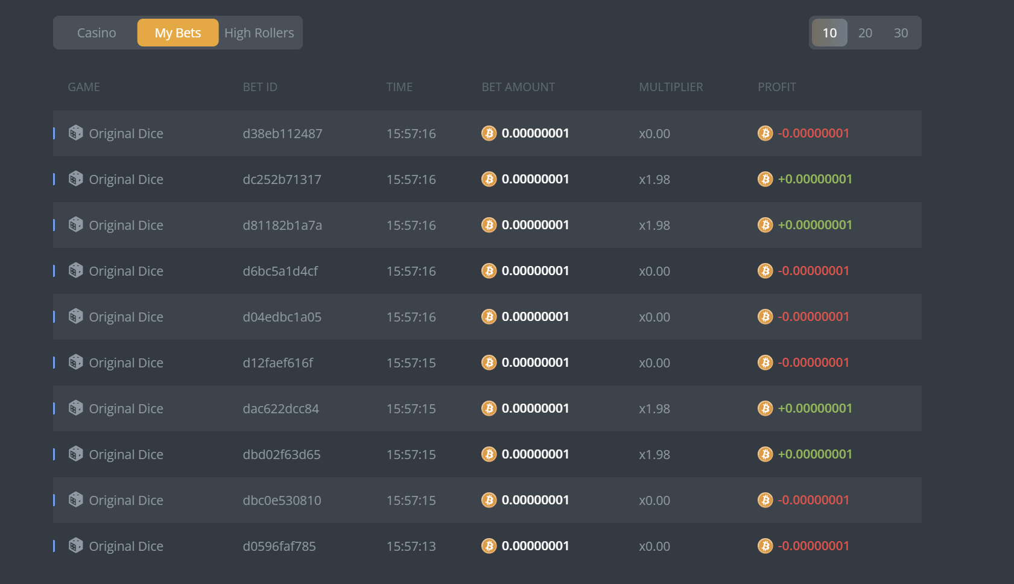Click the x1.98 multiplier on the dc252b71317 row
The image size is (1014, 584).
click(654, 179)
